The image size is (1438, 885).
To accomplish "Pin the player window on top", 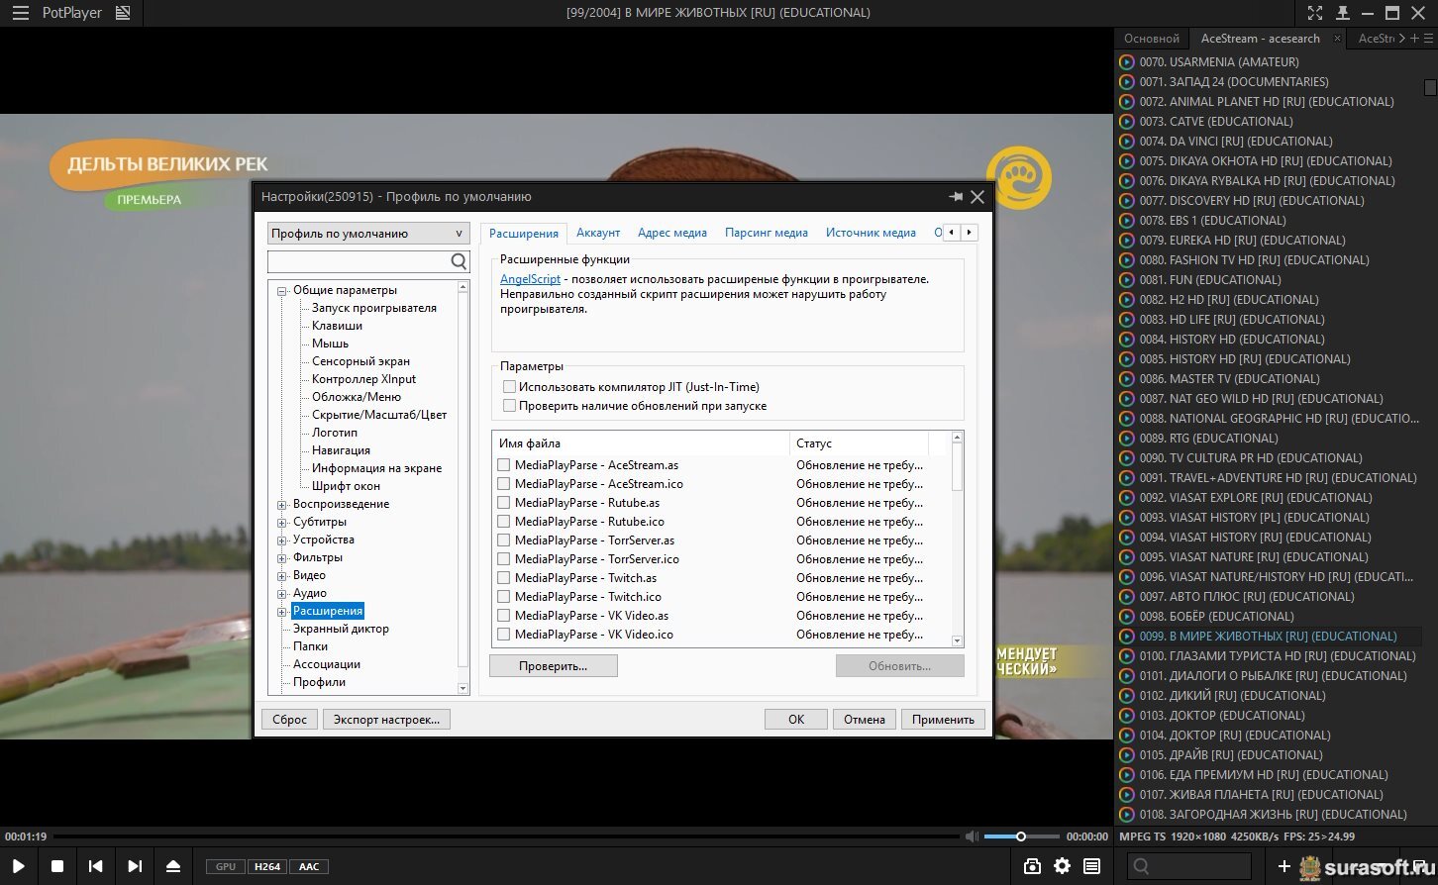I will click(x=1342, y=13).
